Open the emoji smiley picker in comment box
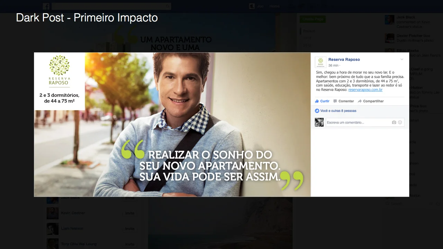This screenshot has width=443, height=249. (x=400, y=122)
